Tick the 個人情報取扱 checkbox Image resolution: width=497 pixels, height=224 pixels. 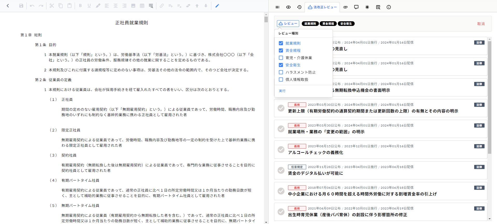[281, 80]
